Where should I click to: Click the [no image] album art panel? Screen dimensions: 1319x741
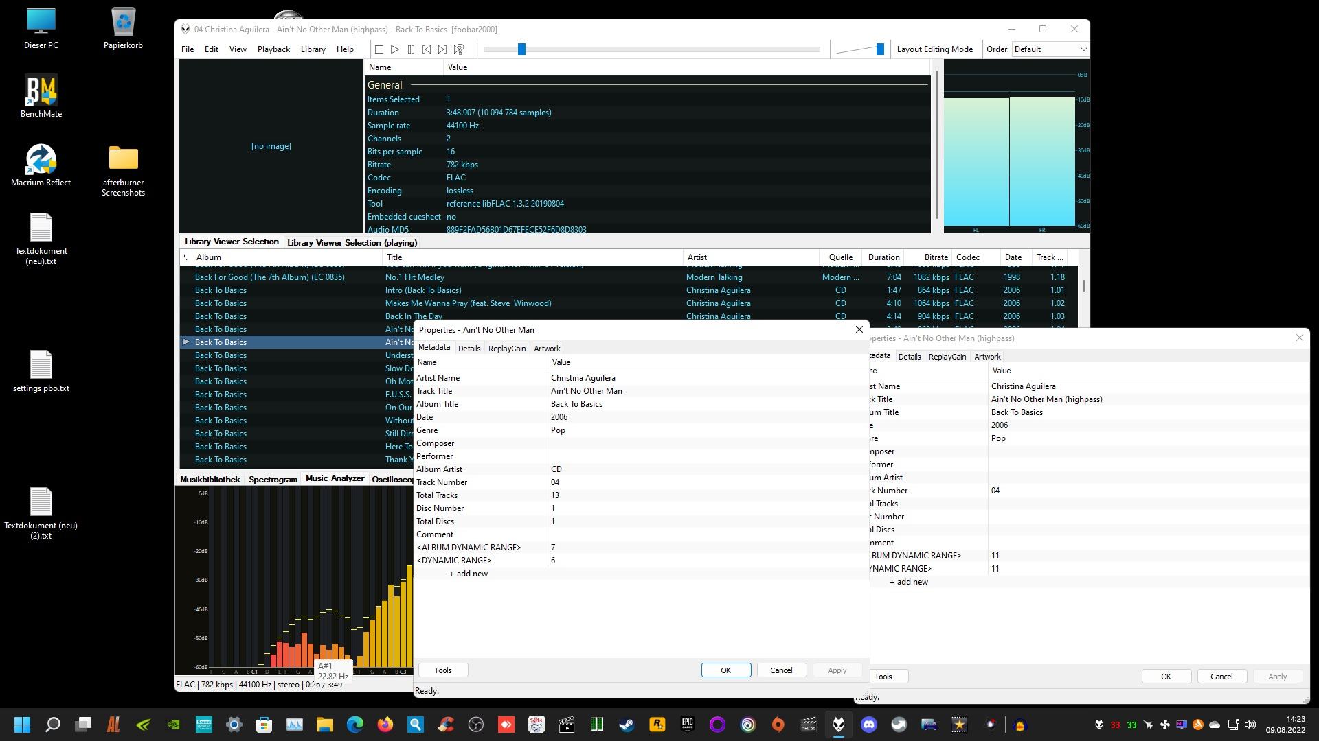tap(271, 146)
